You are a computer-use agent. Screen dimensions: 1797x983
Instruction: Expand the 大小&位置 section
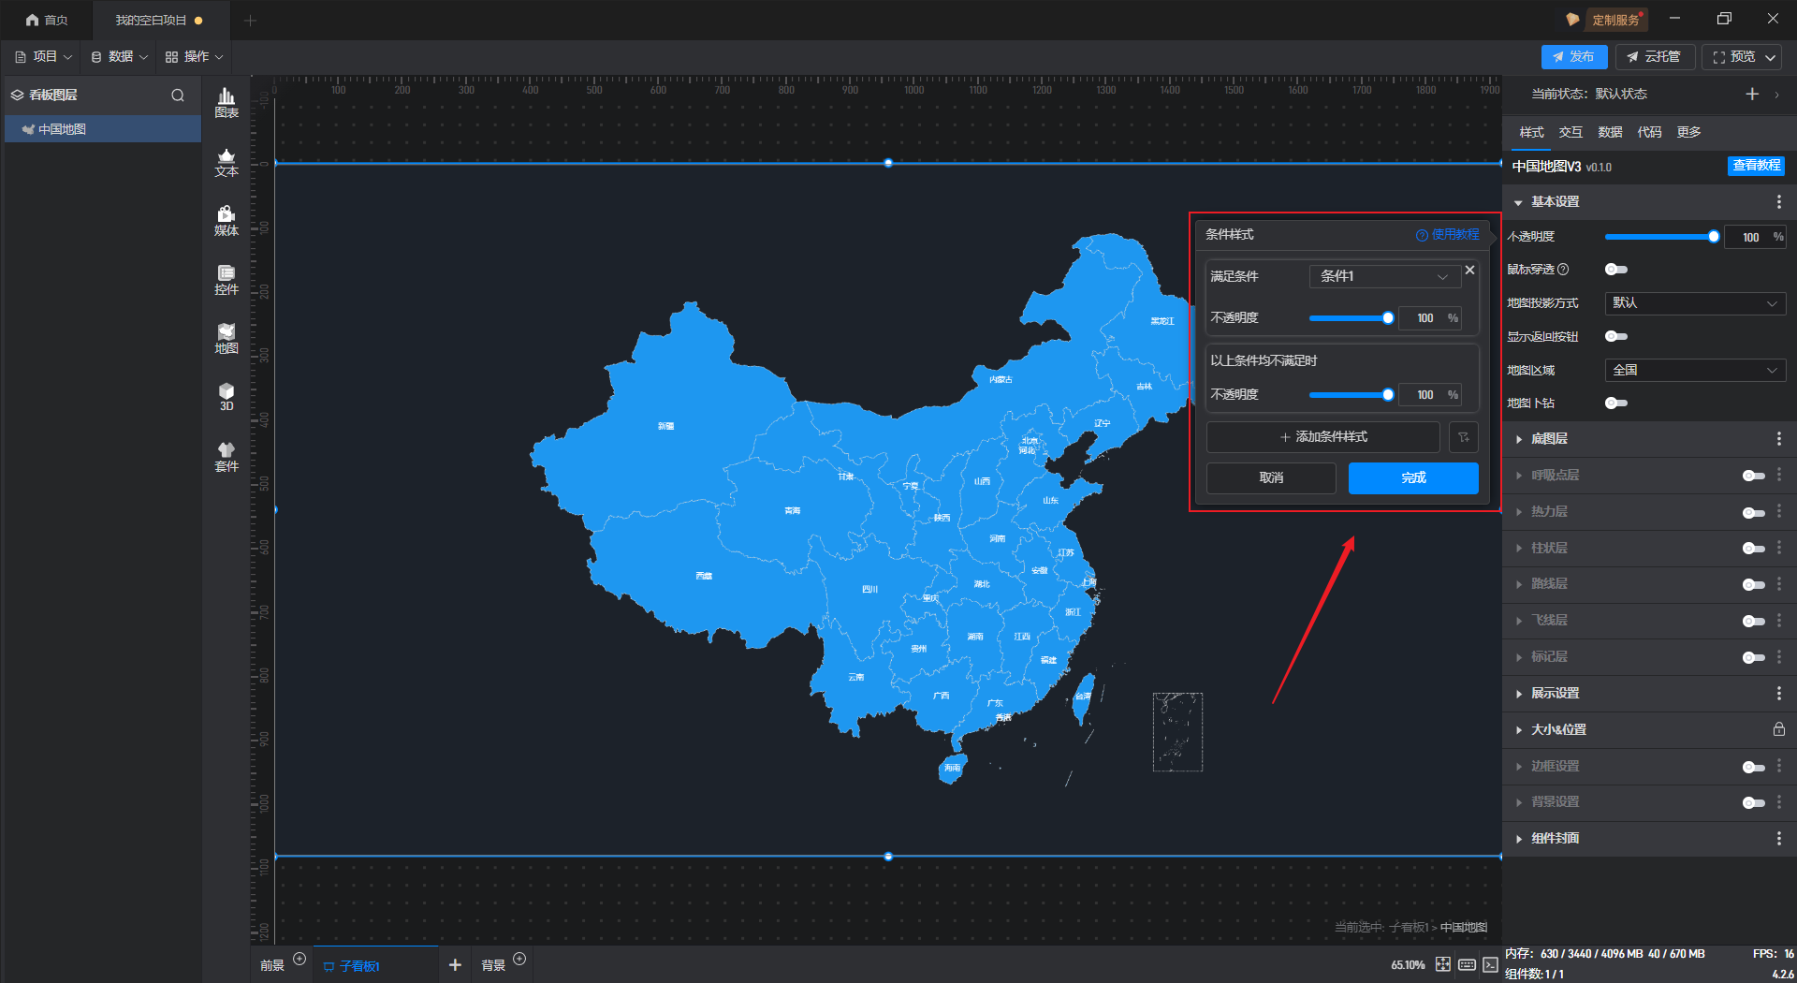[x=1518, y=730]
